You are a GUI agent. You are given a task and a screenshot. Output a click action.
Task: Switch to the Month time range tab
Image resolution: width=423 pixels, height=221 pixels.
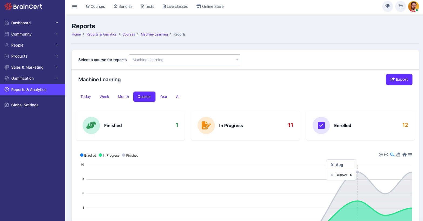click(x=123, y=97)
